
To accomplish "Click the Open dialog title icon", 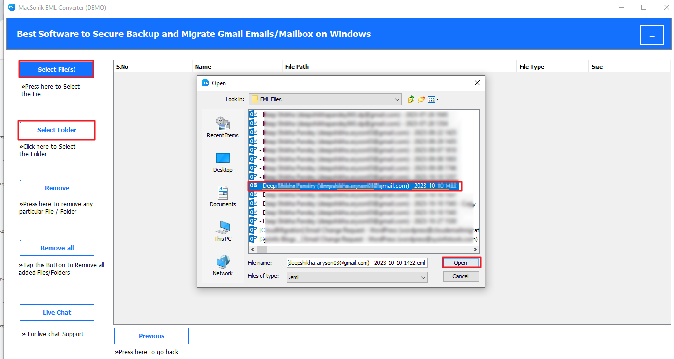I will click(x=205, y=83).
